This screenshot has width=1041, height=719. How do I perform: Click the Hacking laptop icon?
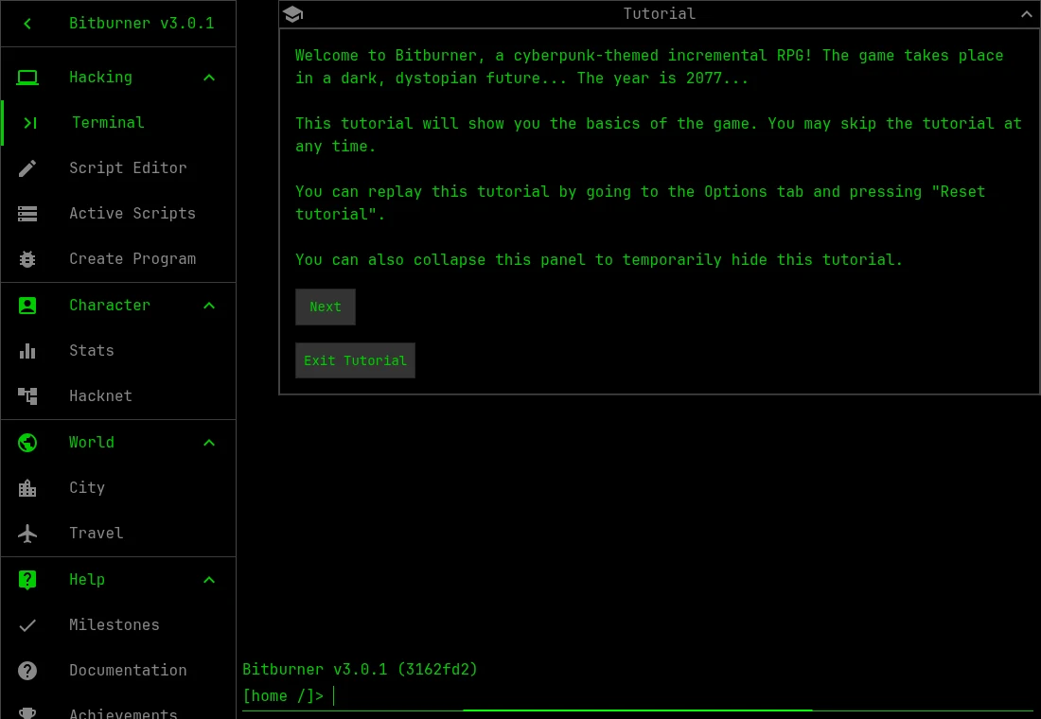click(27, 78)
